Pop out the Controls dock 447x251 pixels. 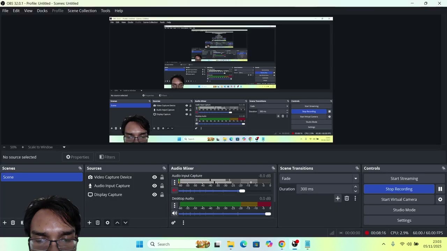(444, 168)
